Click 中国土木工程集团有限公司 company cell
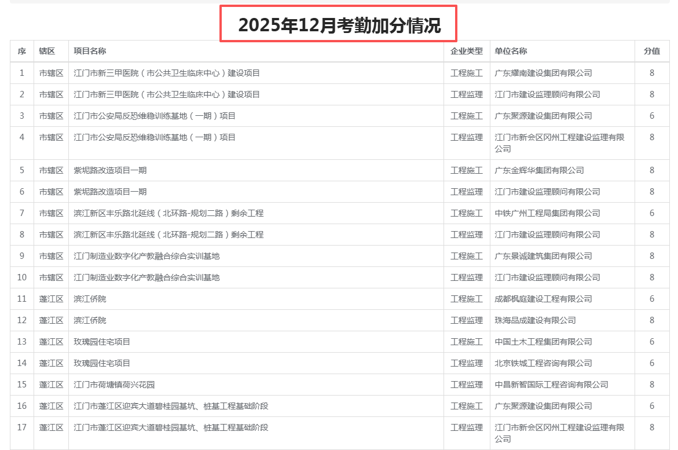 click(x=543, y=342)
